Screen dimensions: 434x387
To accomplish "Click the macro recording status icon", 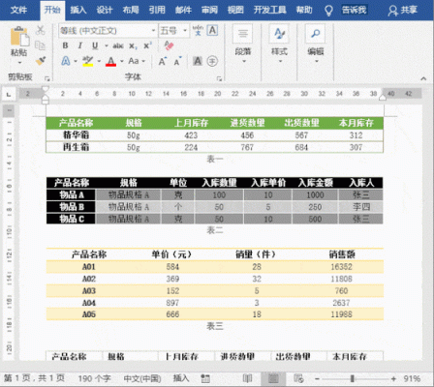I will click(x=205, y=378).
